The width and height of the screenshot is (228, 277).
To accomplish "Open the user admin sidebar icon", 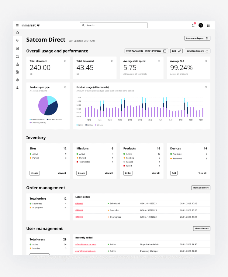I will 17,88.
